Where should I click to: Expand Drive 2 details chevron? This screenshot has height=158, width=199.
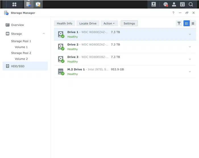click(x=190, y=47)
